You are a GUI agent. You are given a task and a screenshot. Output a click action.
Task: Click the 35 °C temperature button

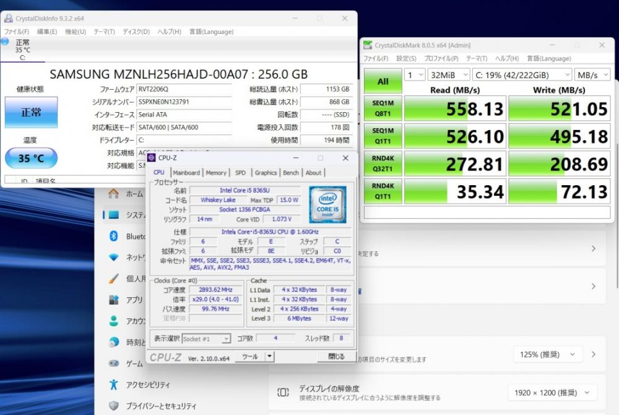pyautogui.click(x=31, y=158)
